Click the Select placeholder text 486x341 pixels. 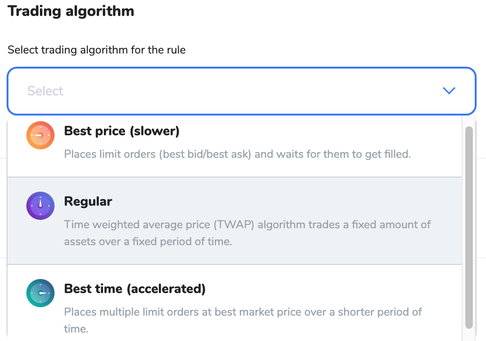click(45, 91)
